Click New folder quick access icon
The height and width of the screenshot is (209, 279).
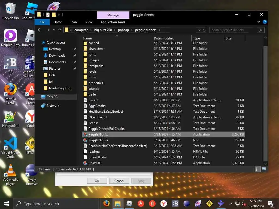tap(54, 15)
